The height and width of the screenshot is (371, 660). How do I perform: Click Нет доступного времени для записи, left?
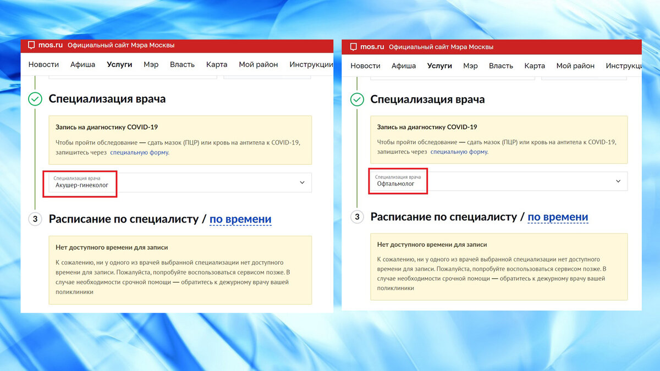(x=112, y=247)
